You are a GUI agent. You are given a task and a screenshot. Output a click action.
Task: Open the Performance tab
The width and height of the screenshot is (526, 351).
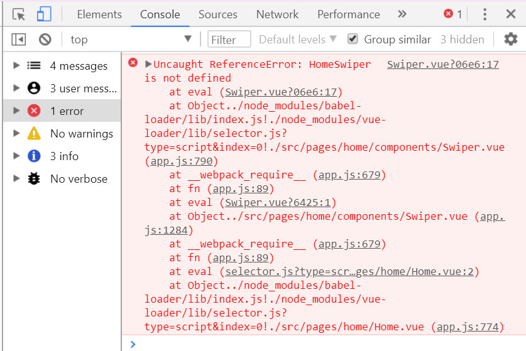pos(349,14)
